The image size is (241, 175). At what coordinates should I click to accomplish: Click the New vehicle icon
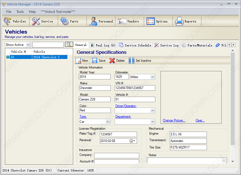[x=78, y=61]
